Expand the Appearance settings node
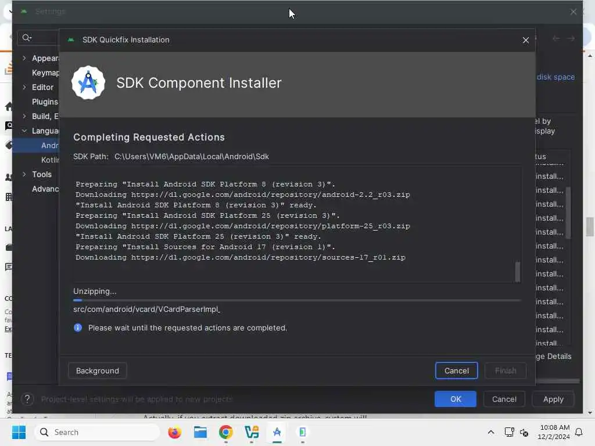595x446 pixels. (x=24, y=58)
